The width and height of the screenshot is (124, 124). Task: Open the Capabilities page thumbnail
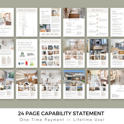tap(7, 53)
